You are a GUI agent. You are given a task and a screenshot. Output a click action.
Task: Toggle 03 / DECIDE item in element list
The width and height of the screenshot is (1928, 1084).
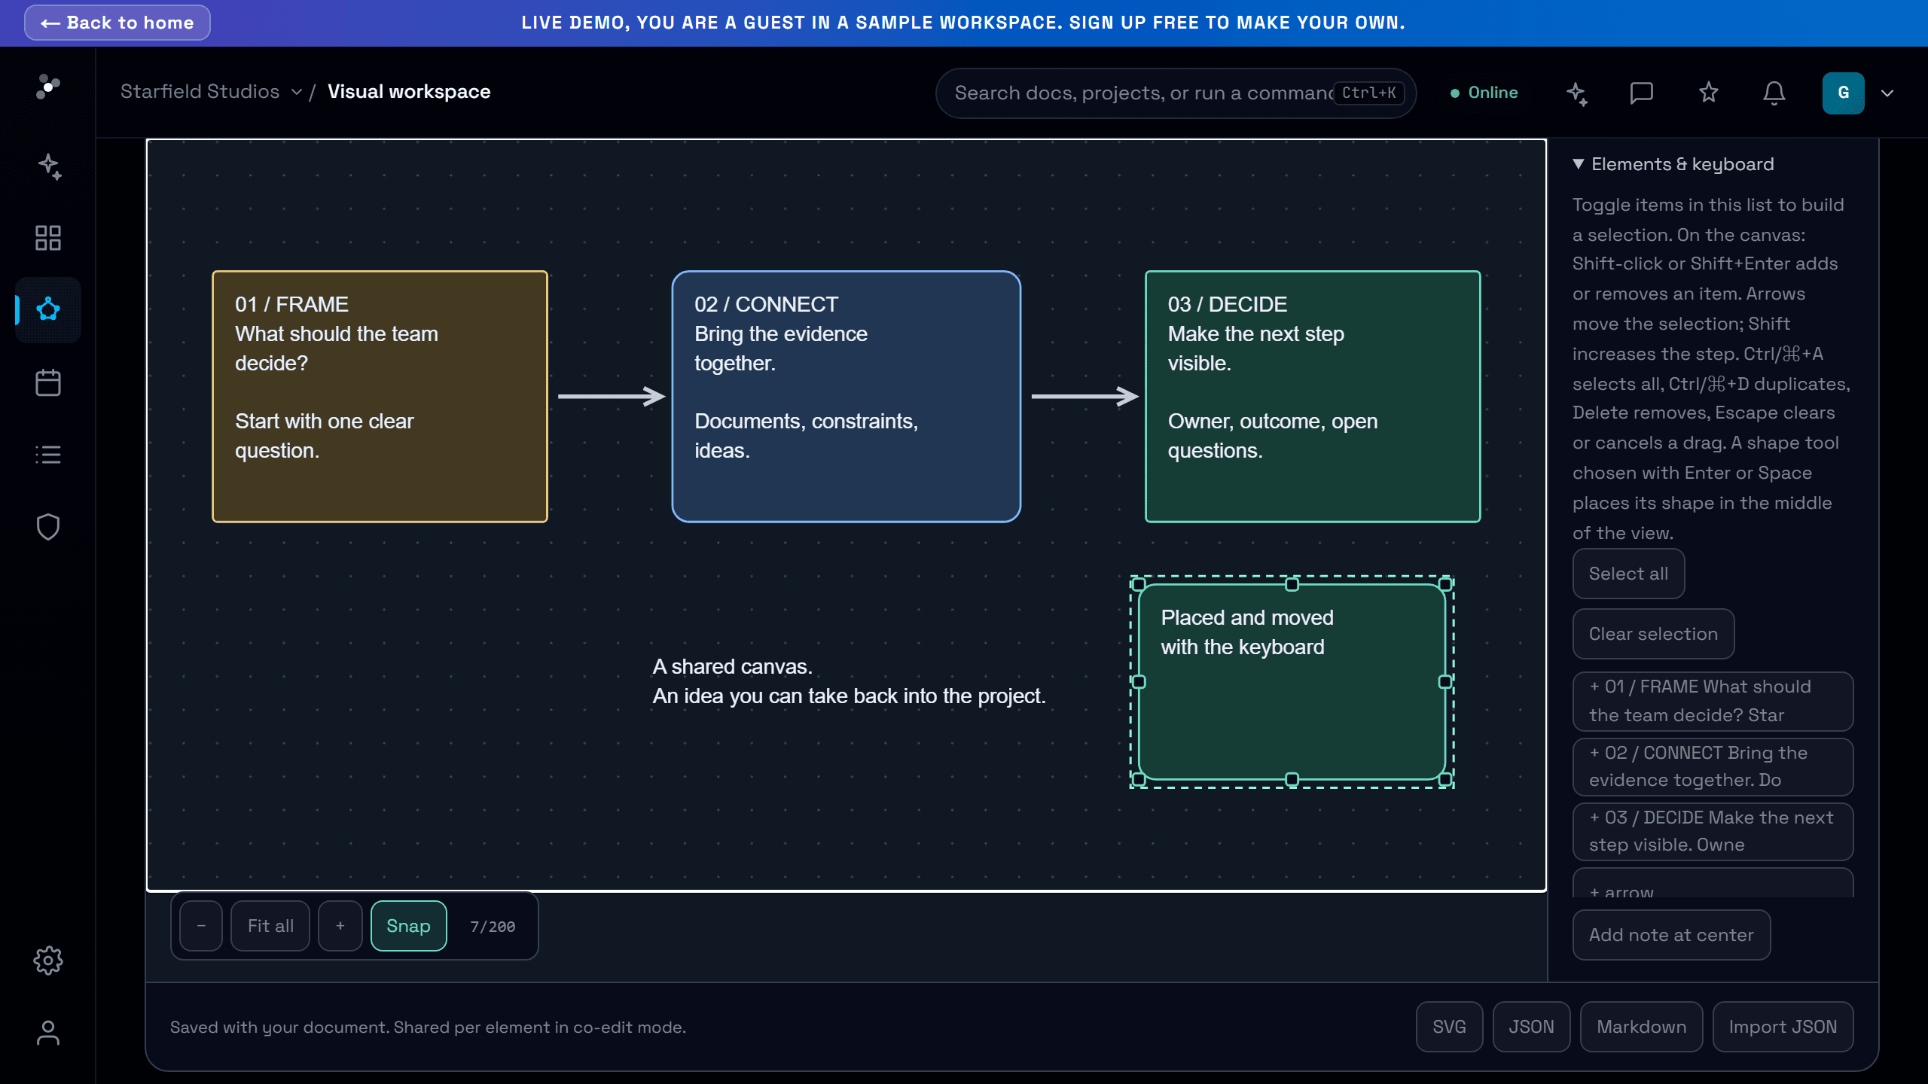(x=1713, y=831)
